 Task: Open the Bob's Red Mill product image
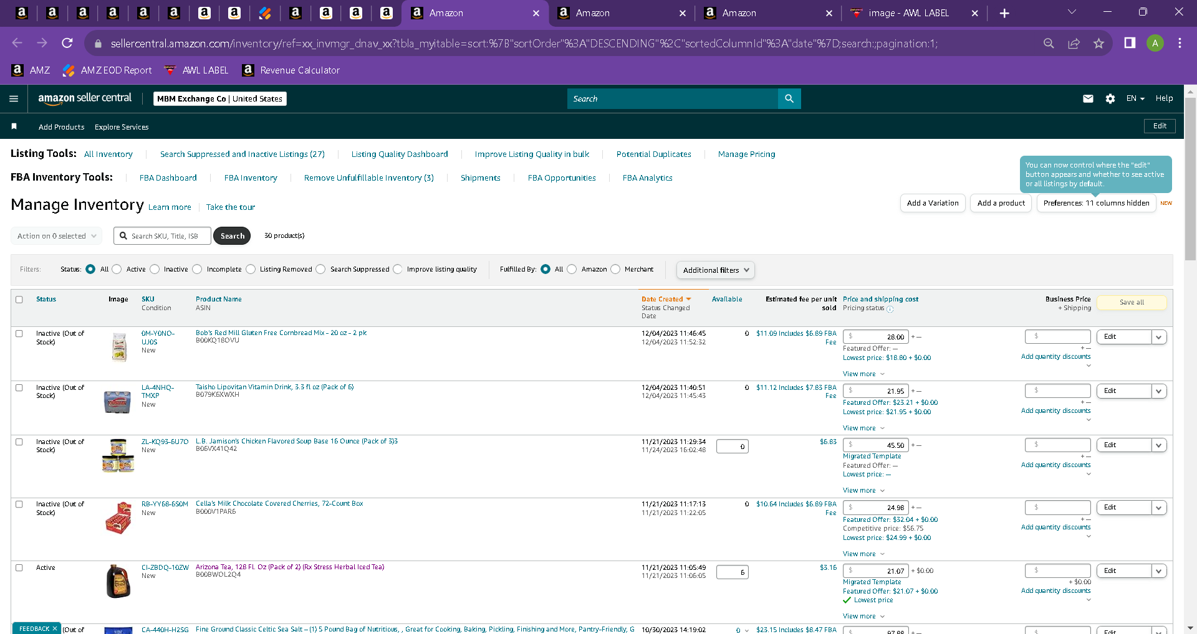click(x=119, y=347)
